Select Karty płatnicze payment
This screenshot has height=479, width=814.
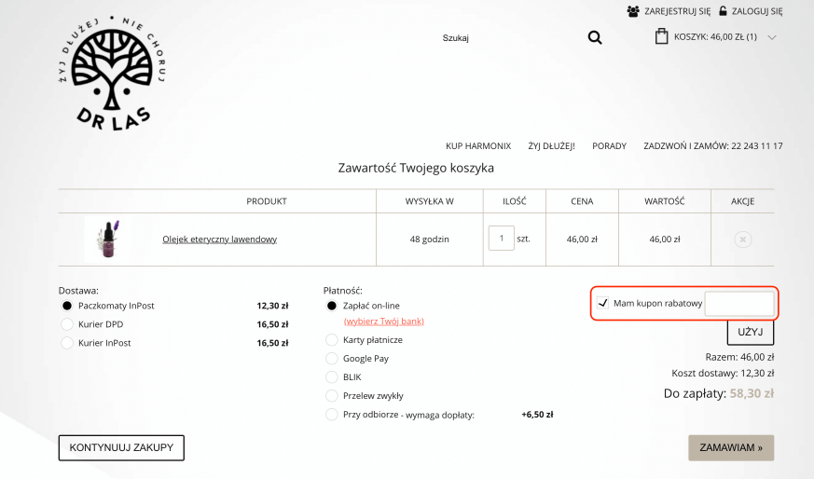[x=332, y=340]
